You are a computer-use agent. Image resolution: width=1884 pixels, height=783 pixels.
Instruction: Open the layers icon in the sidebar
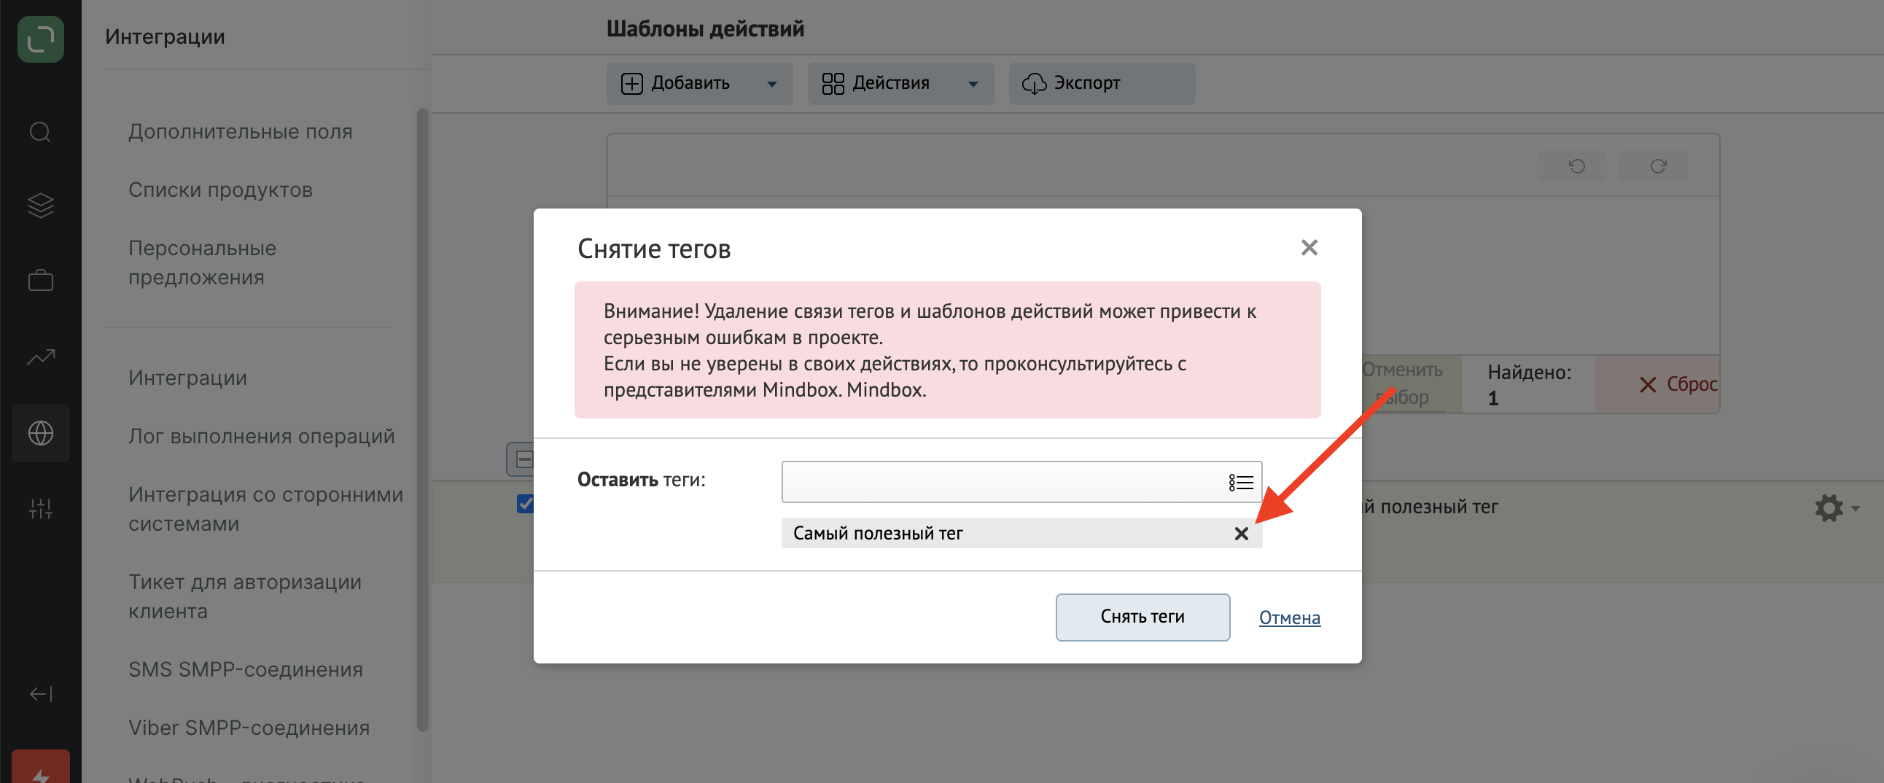point(40,206)
